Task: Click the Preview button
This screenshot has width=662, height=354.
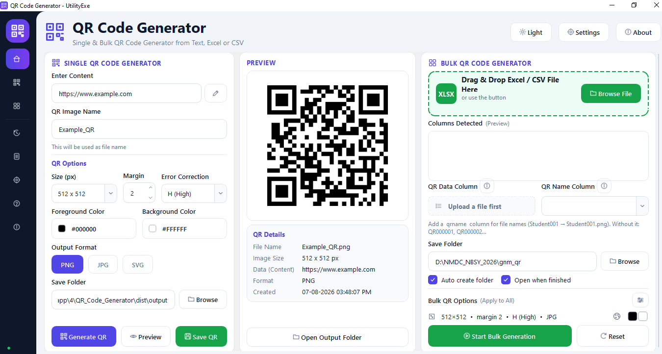Action: 146,336
